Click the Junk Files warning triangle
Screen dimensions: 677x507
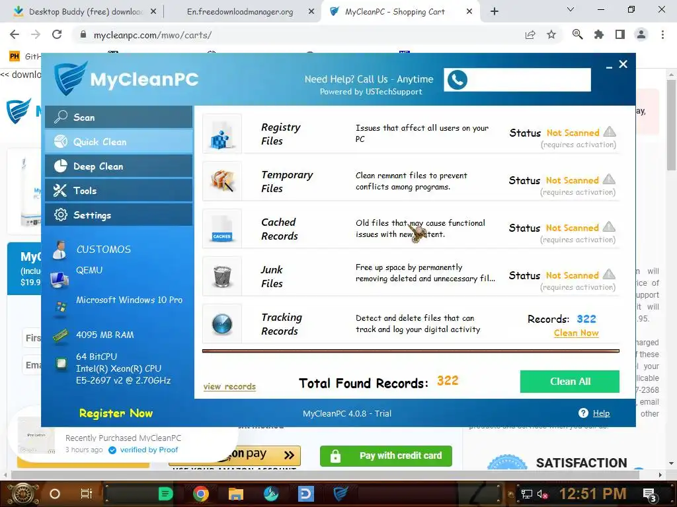[609, 274]
